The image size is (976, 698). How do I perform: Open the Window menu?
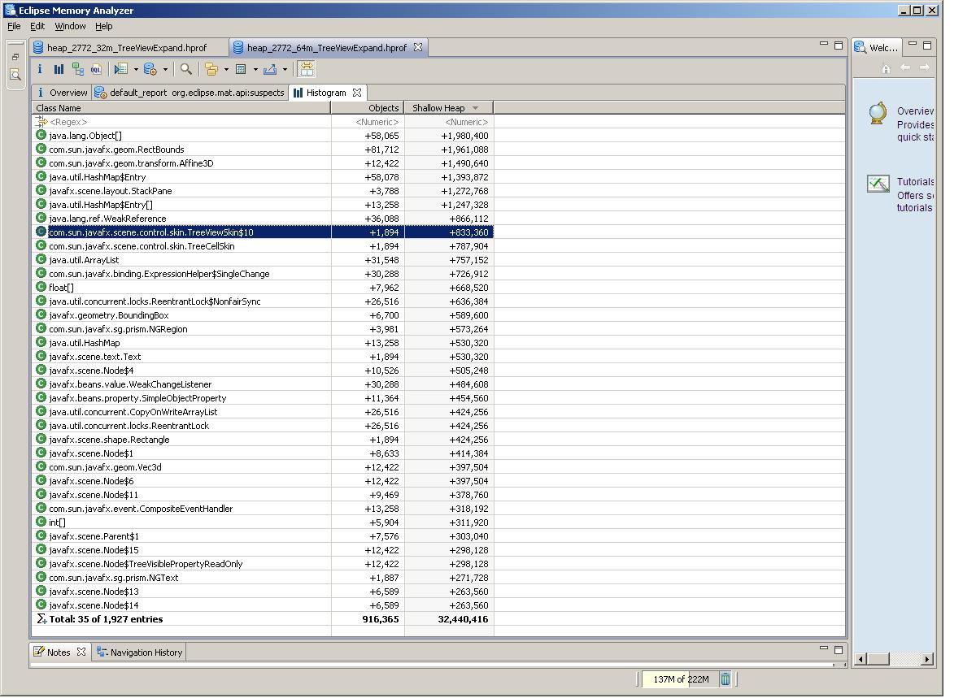tap(70, 26)
